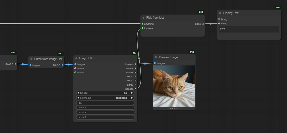
Task: Click the 'images' input socket on Batch from Image List
Action: (x=30, y=65)
